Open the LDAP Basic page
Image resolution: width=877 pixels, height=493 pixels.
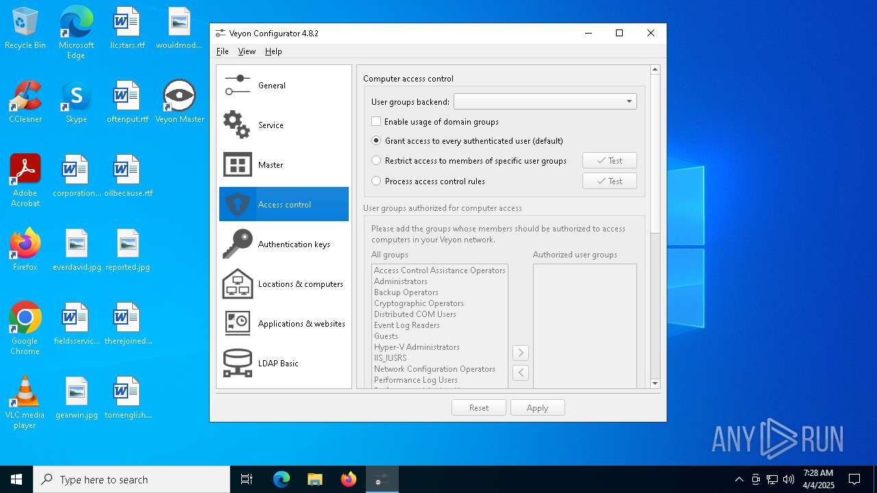pyautogui.click(x=284, y=364)
